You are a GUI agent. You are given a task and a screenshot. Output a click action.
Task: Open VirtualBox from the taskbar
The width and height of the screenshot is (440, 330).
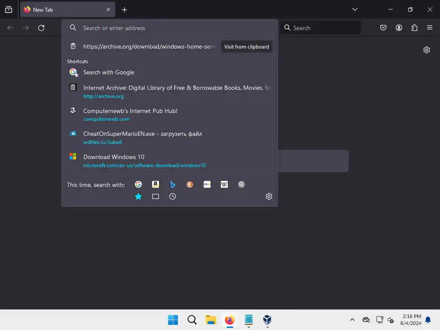(267, 320)
